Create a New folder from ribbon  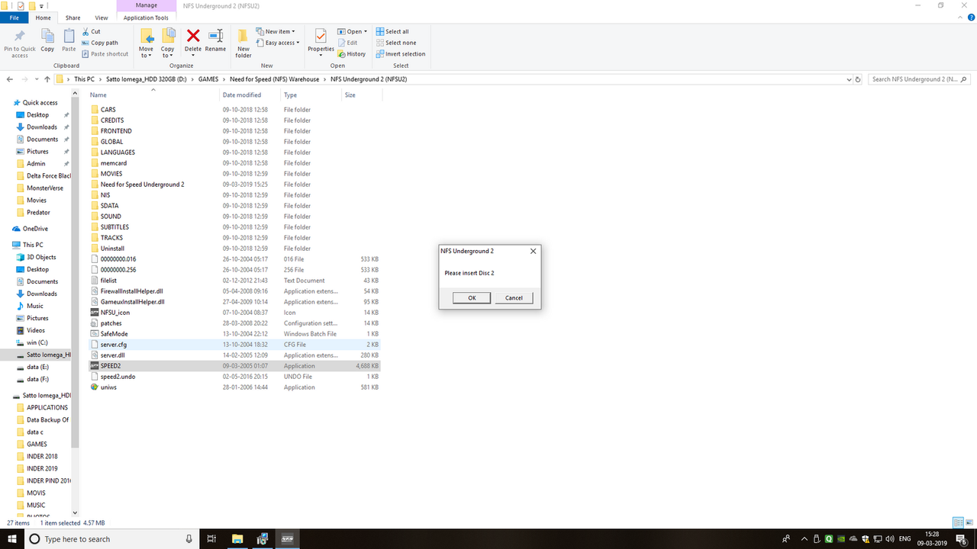pyautogui.click(x=243, y=43)
